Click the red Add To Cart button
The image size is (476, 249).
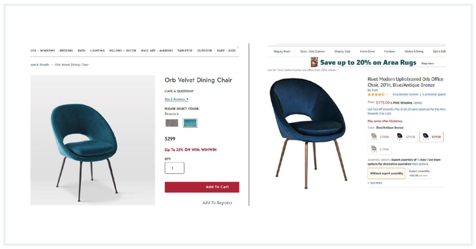(x=202, y=187)
